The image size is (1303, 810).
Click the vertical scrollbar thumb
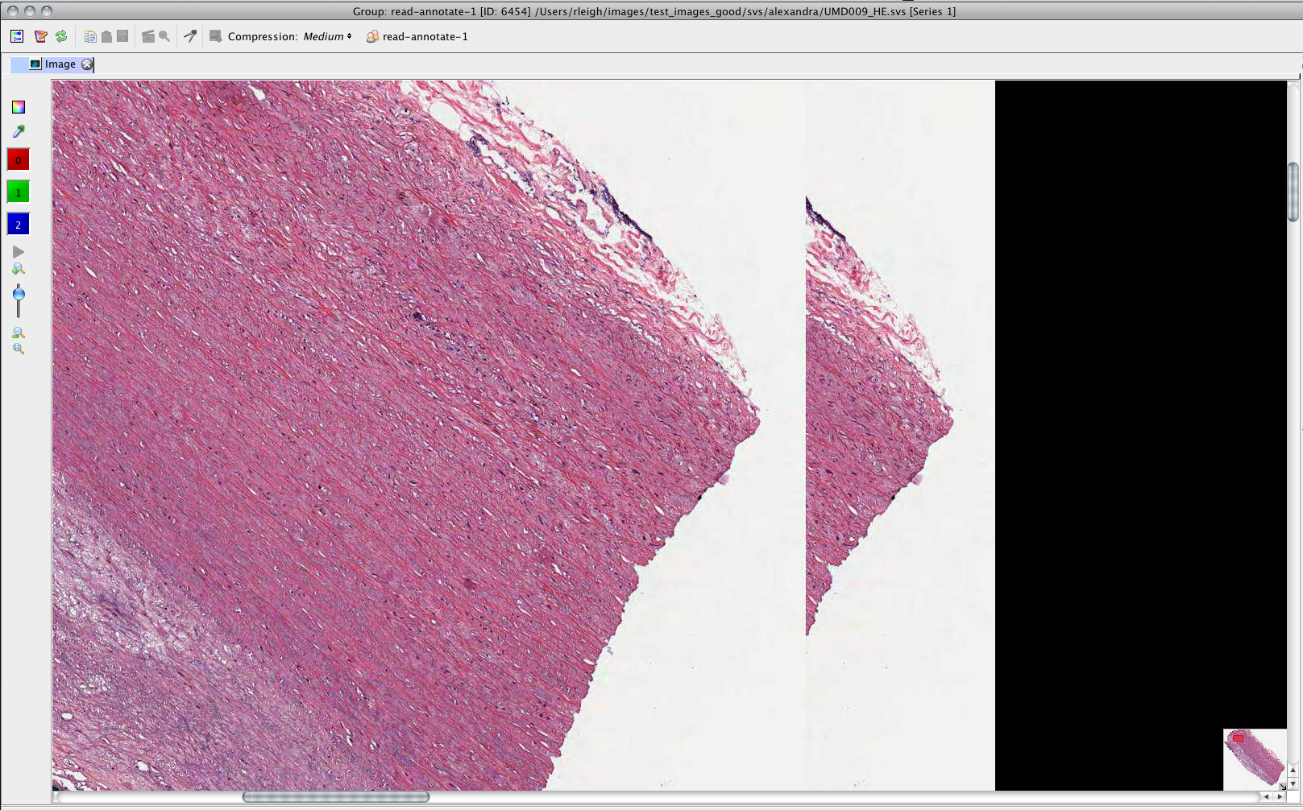[1293, 192]
